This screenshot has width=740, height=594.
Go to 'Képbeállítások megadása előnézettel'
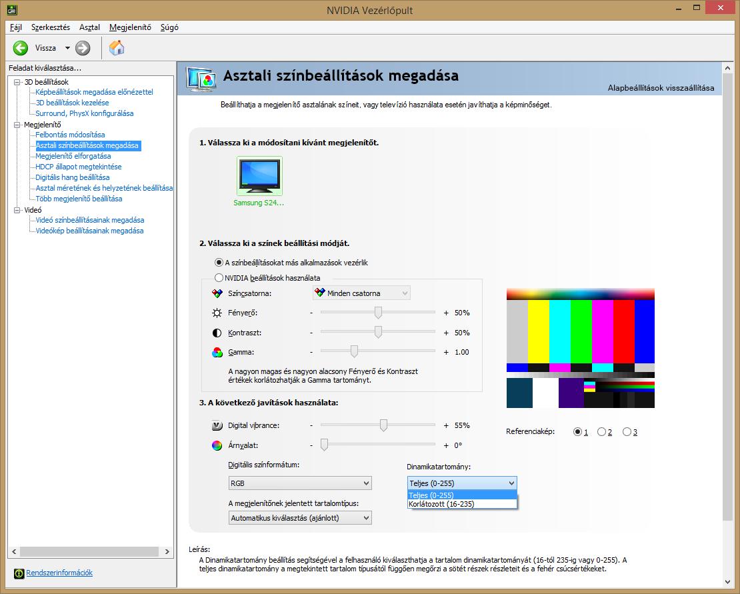(x=95, y=92)
